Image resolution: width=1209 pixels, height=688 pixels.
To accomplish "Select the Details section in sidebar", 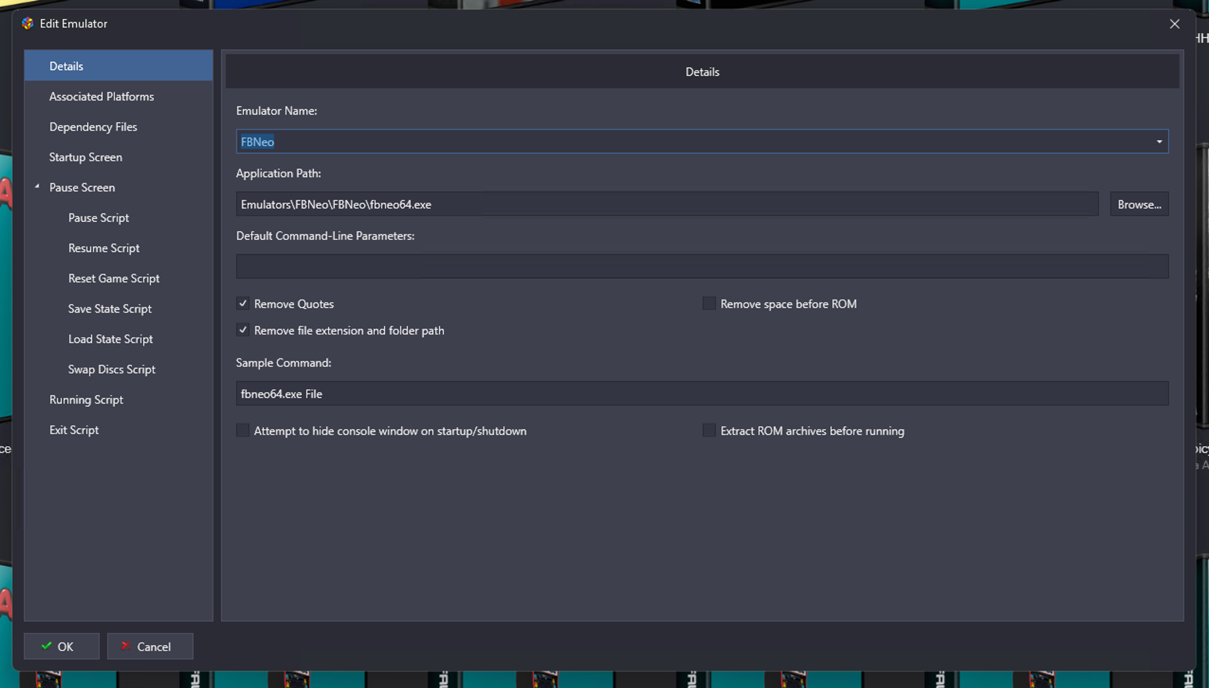I will click(119, 66).
